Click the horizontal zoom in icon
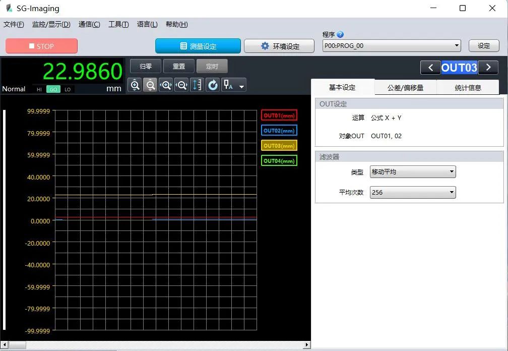 point(166,85)
